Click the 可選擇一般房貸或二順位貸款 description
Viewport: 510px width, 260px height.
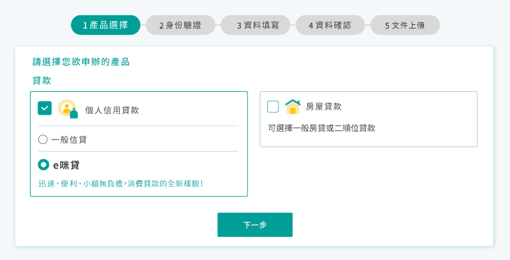[321, 128]
